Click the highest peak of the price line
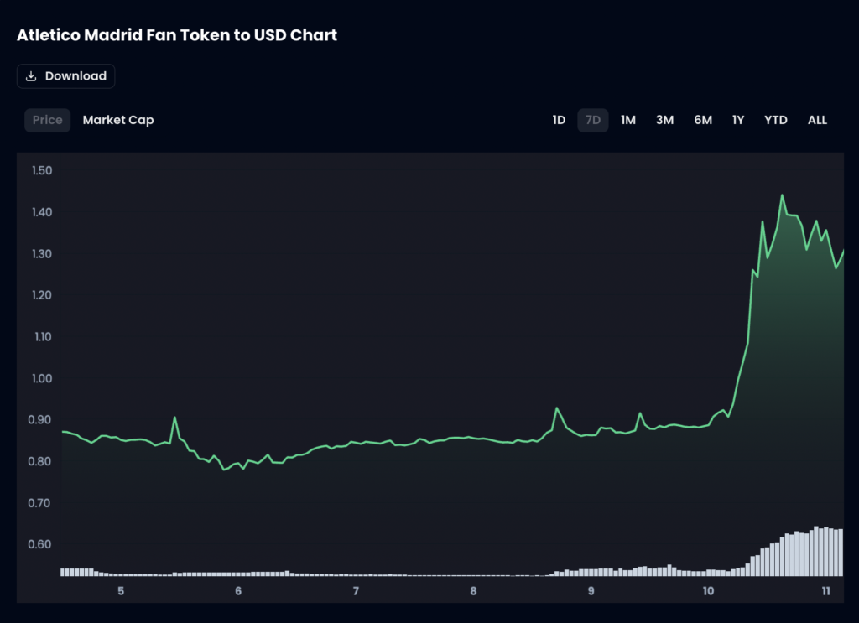Image resolution: width=859 pixels, height=623 pixels. point(782,195)
